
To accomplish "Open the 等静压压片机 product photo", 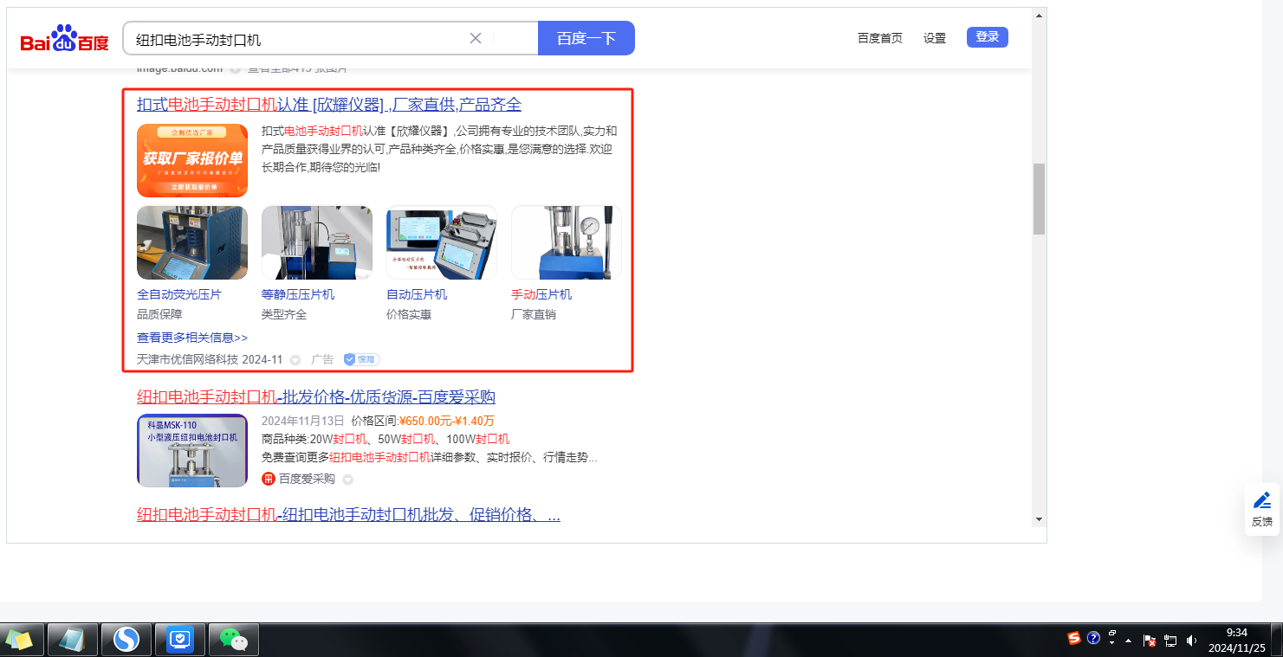I will (x=317, y=242).
